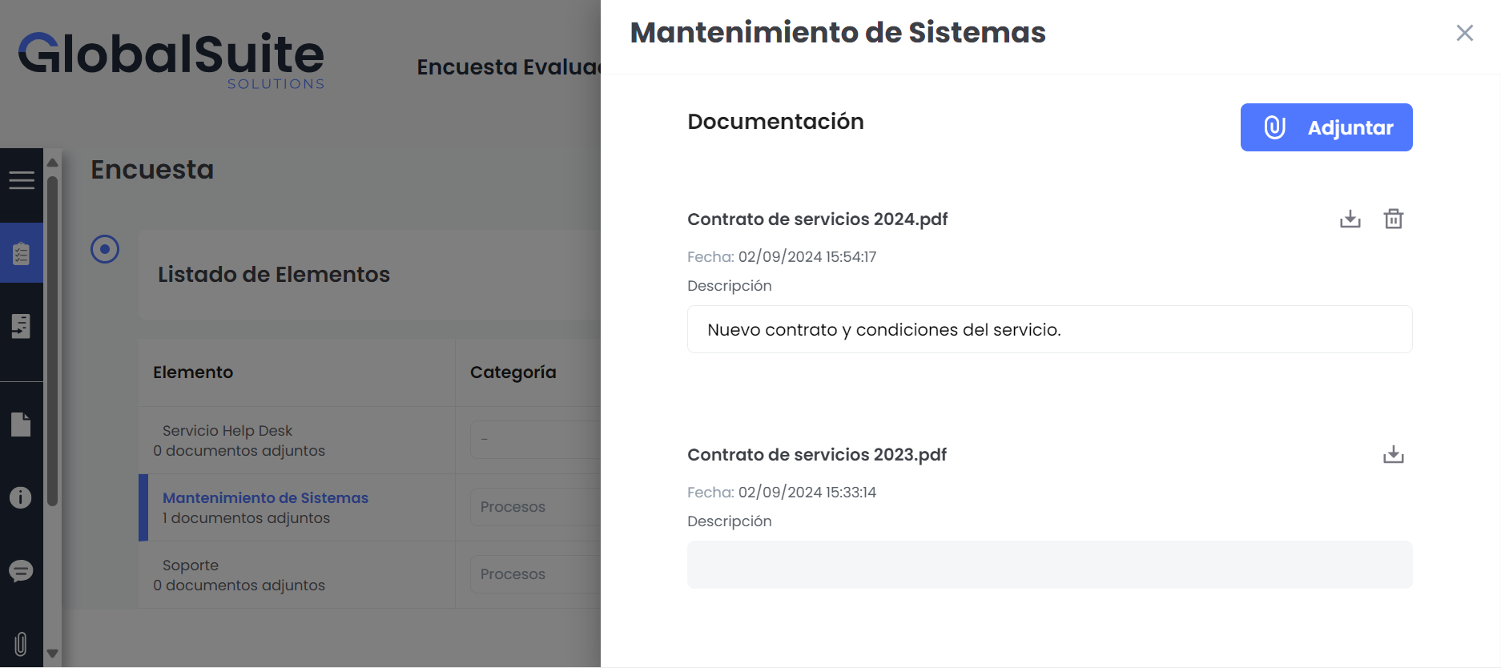
Task: Select the radio button beside Listado de Elementos
Action: pyautogui.click(x=105, y=249)
